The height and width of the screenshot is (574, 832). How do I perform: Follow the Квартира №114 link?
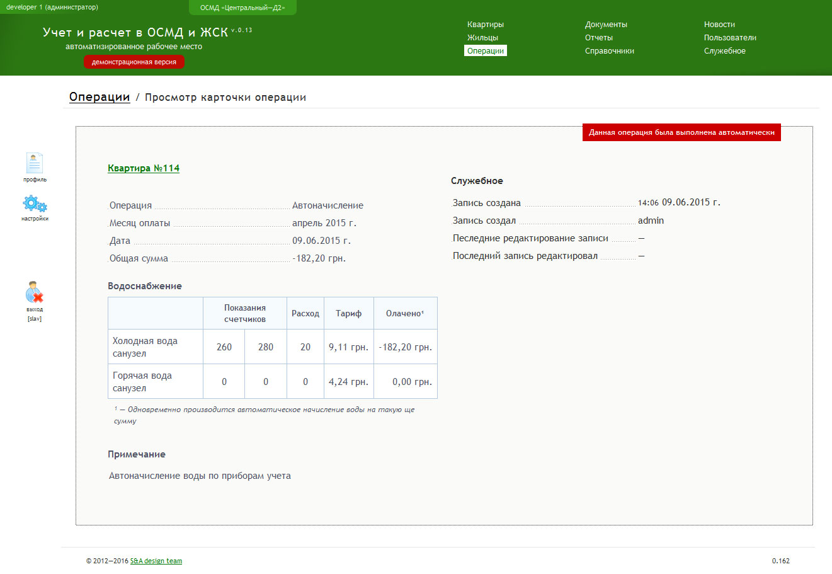(144, 168)
